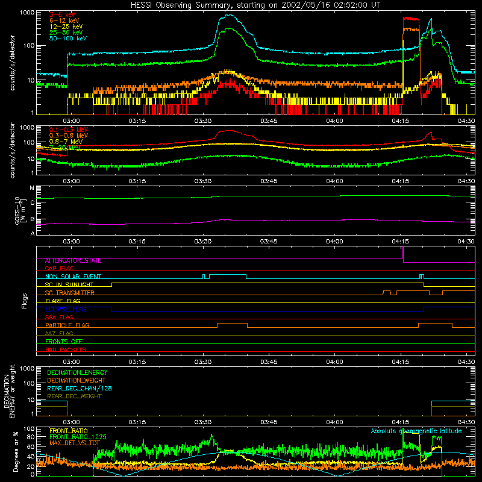Click the FLARE_FLAG label
The image size is (482, 482).
point(63,301)
